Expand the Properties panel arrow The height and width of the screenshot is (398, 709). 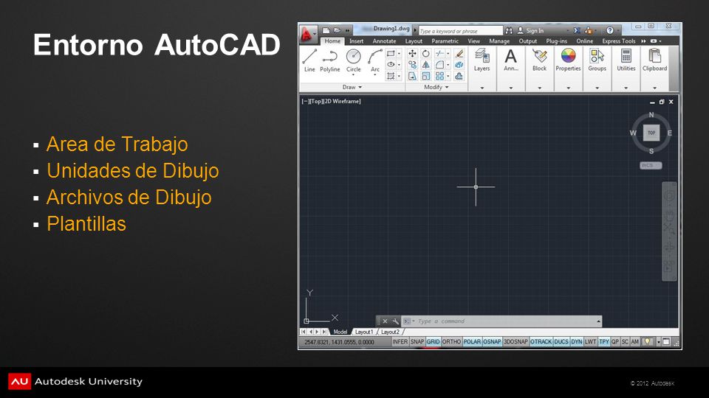click(569, 88)
